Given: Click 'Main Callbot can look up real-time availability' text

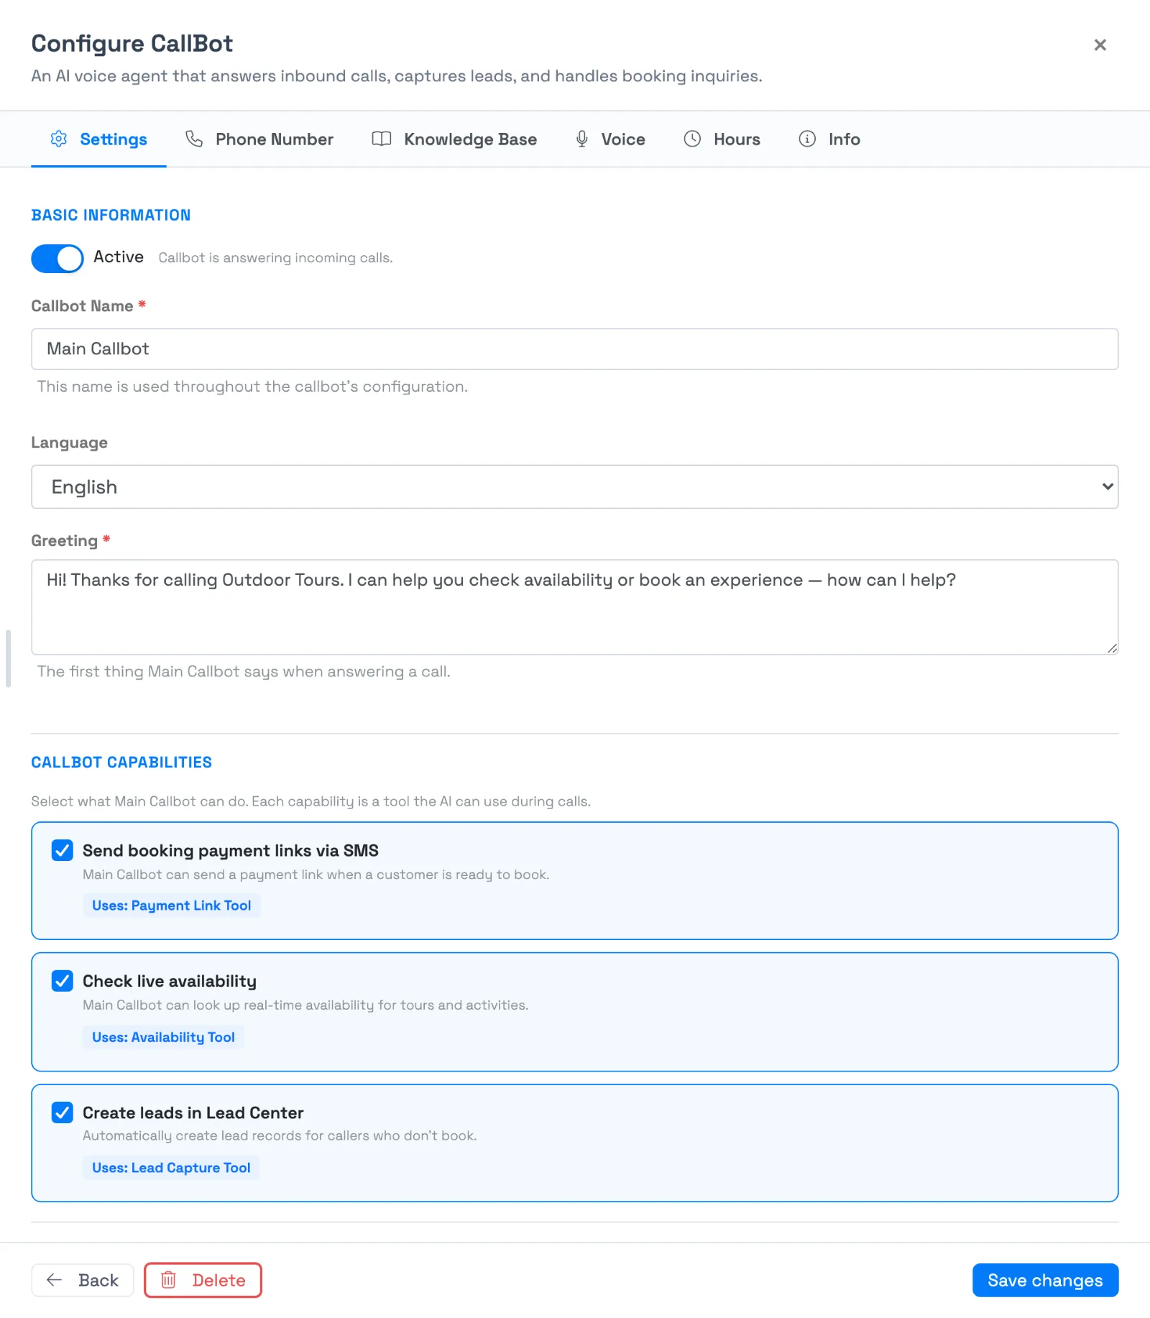Looking at the screenshot, I should tap(305, 1005).
